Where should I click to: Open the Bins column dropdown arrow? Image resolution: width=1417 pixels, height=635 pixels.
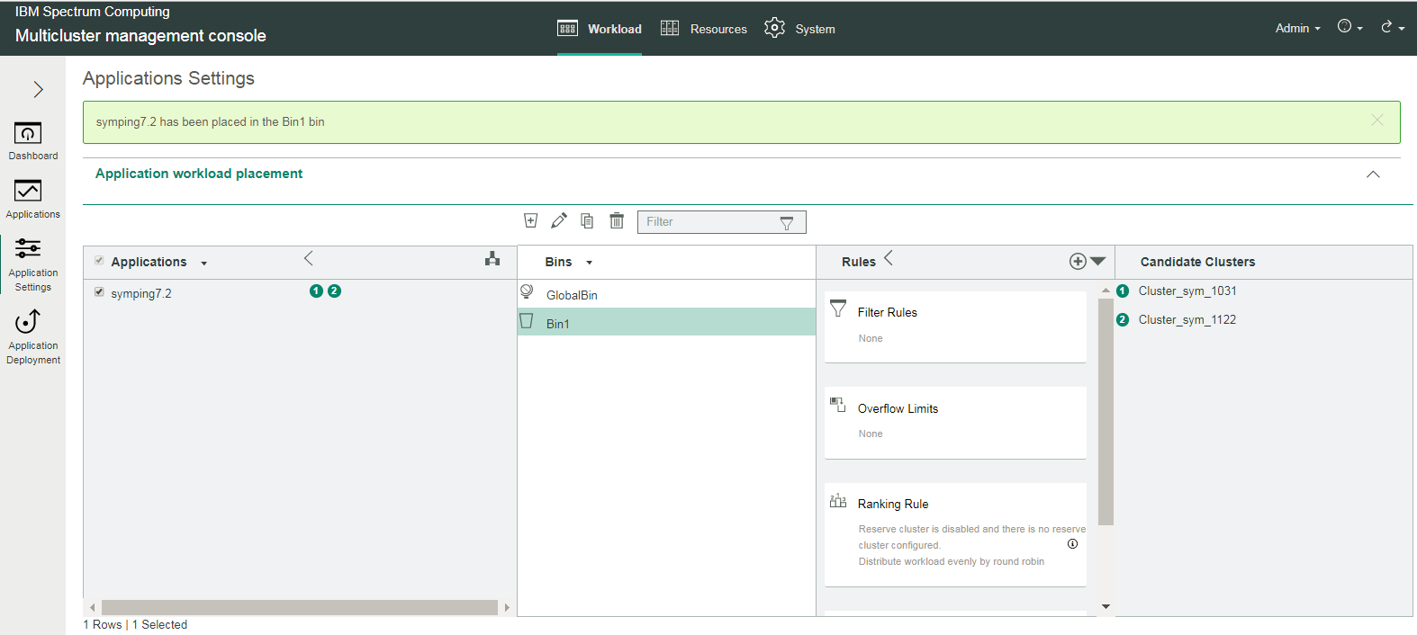point(590,263)
